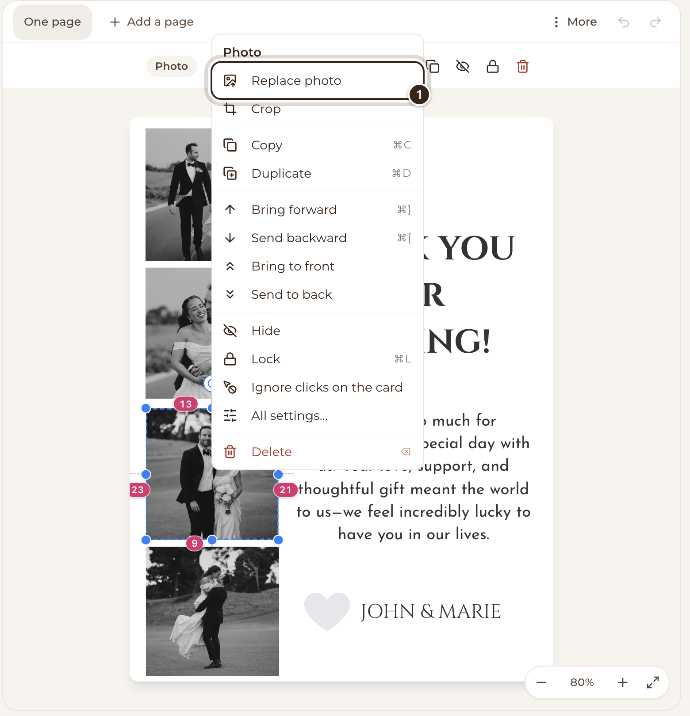This screenshot has width=690, height=716.
Task: Select Bring to front
Action: [317, 266]
